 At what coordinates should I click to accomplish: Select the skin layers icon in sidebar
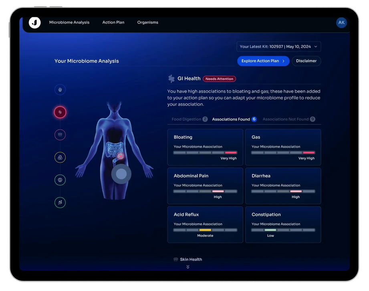[x=60, y=135]
